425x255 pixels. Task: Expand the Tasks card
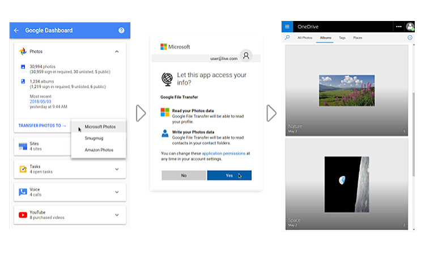(x=117, y=169)
